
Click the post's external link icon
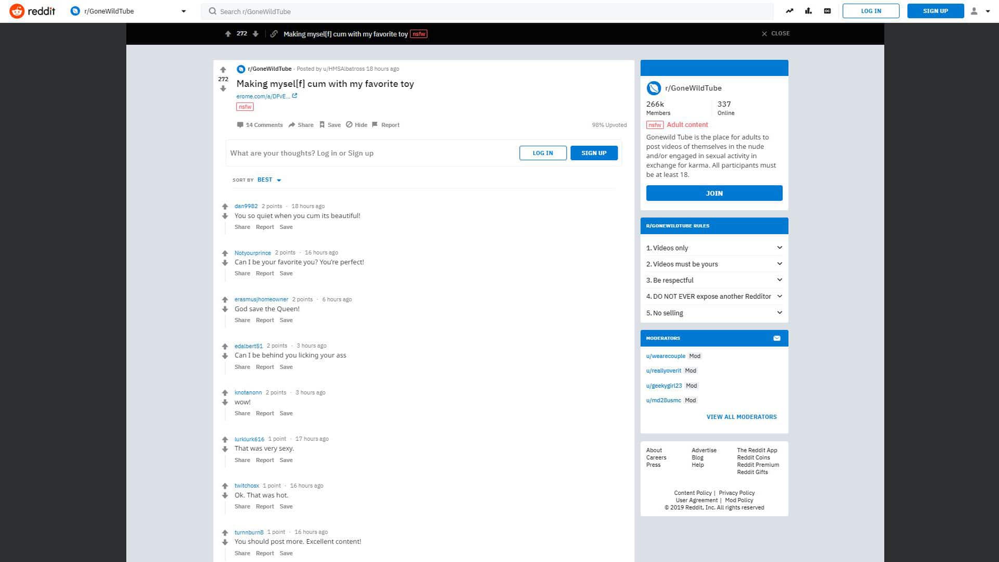[x=294, y=96]
